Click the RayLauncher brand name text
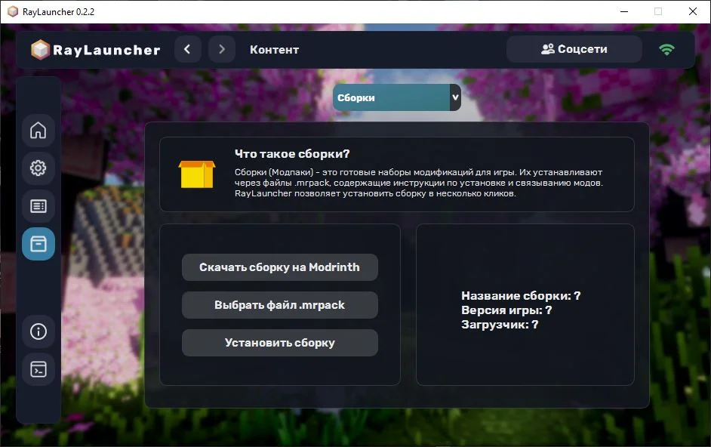711x447 pixels. click(x=106, y=50)
